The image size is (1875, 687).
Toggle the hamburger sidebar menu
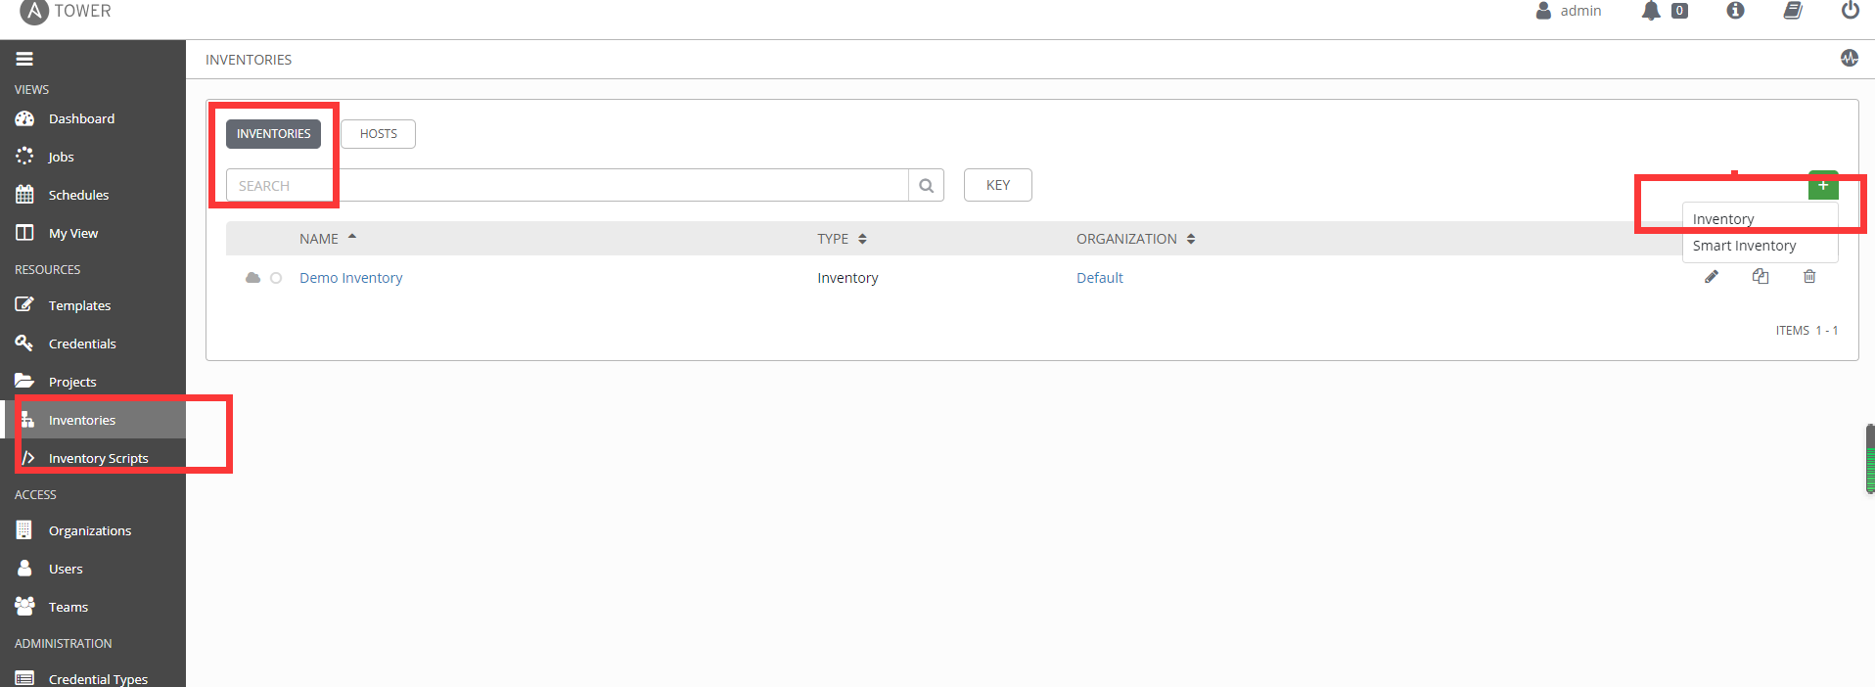click(x=24, y=59)
